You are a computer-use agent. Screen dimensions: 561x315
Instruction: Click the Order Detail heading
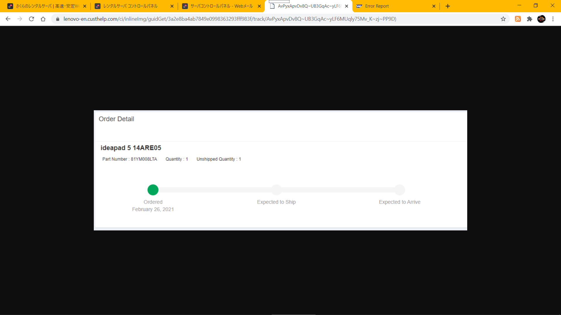(x=116, y=119)
